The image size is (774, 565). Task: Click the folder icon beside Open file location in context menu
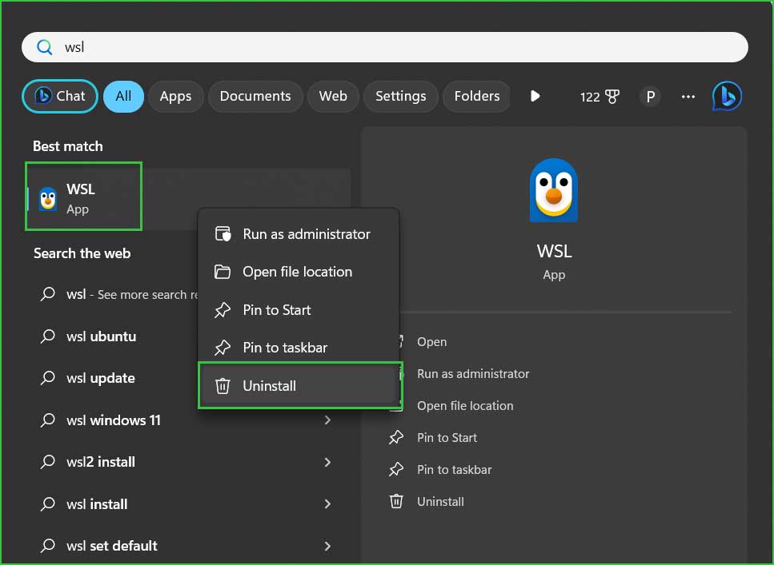223,272
